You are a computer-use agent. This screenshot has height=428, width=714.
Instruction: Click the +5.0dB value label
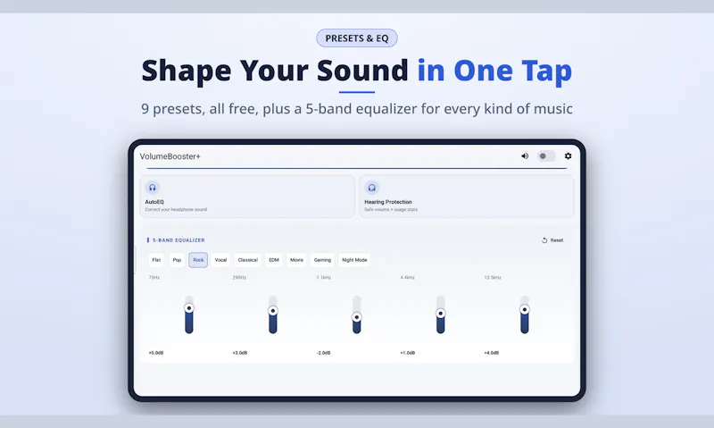pos(155,353)
